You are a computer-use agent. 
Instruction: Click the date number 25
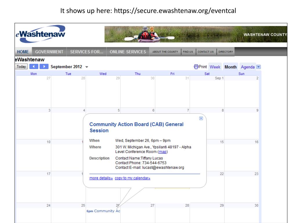83,205
